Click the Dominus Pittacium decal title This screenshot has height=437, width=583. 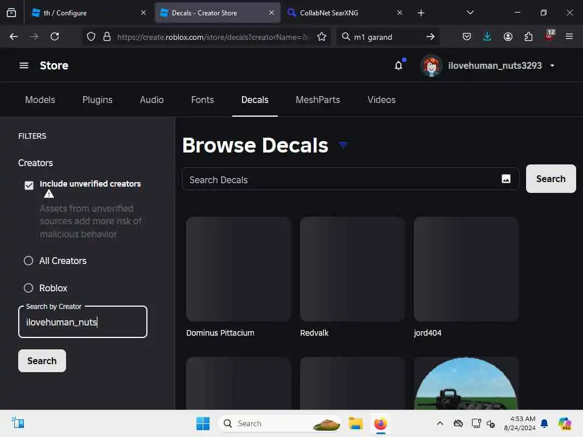coord(220,333)
